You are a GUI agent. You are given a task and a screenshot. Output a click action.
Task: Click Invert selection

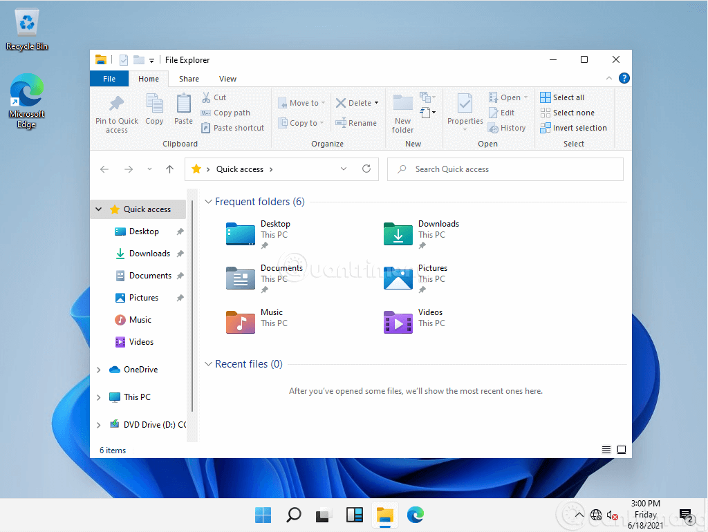click(573, 127)
